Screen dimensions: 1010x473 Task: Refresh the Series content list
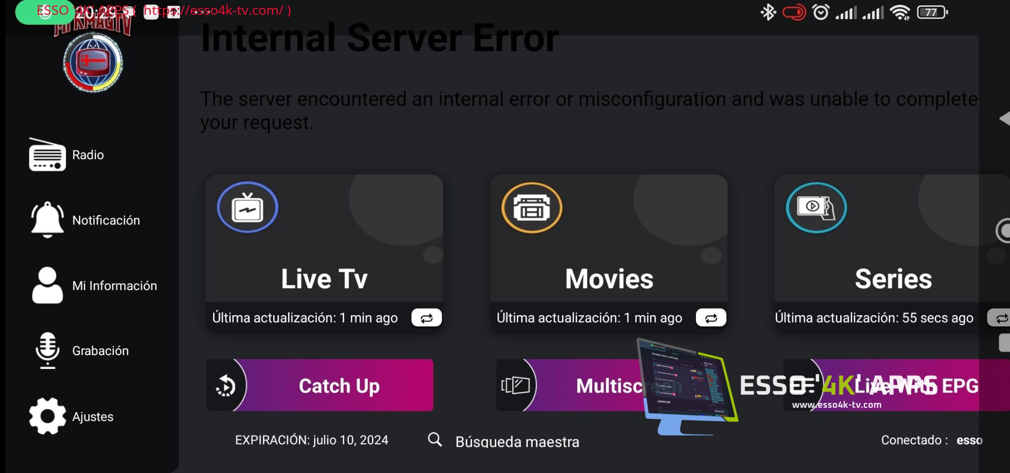999,318
